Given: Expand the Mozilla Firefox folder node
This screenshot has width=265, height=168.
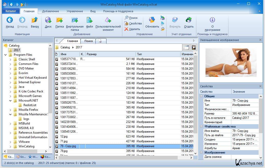Looking at the screenshot, I should (10, 110).
